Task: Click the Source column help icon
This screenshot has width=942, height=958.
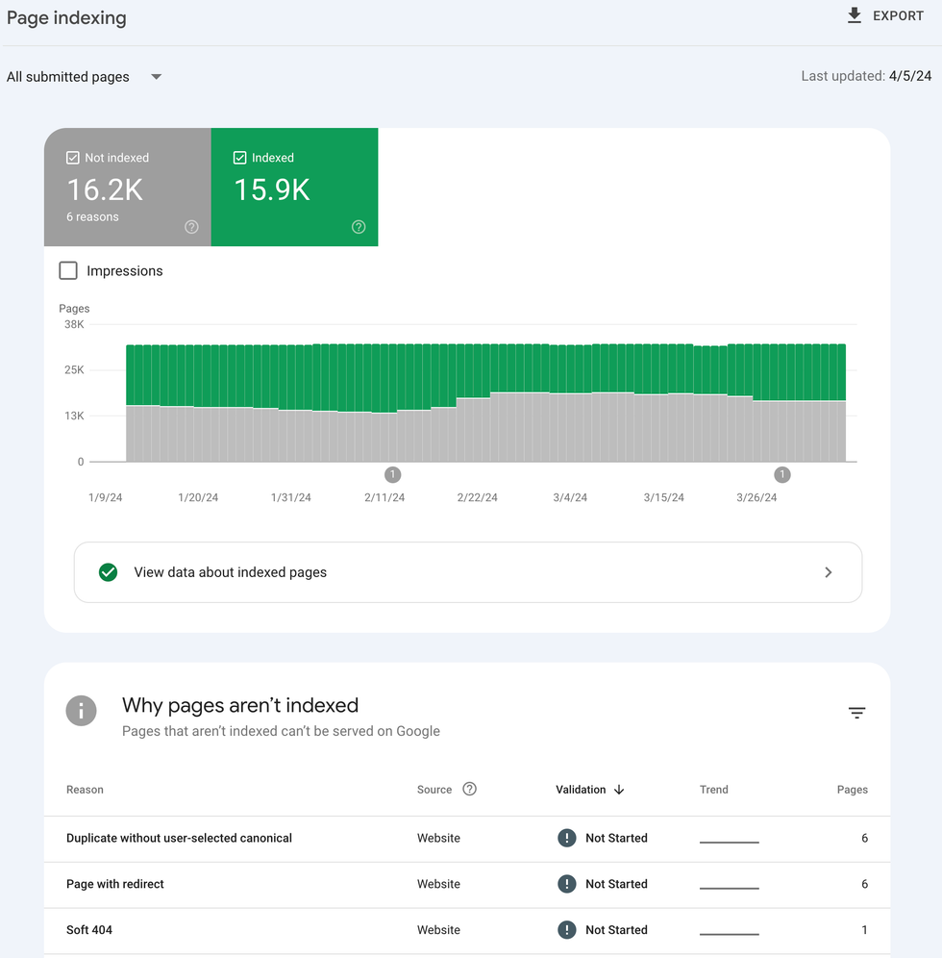Action: point(470,789)
